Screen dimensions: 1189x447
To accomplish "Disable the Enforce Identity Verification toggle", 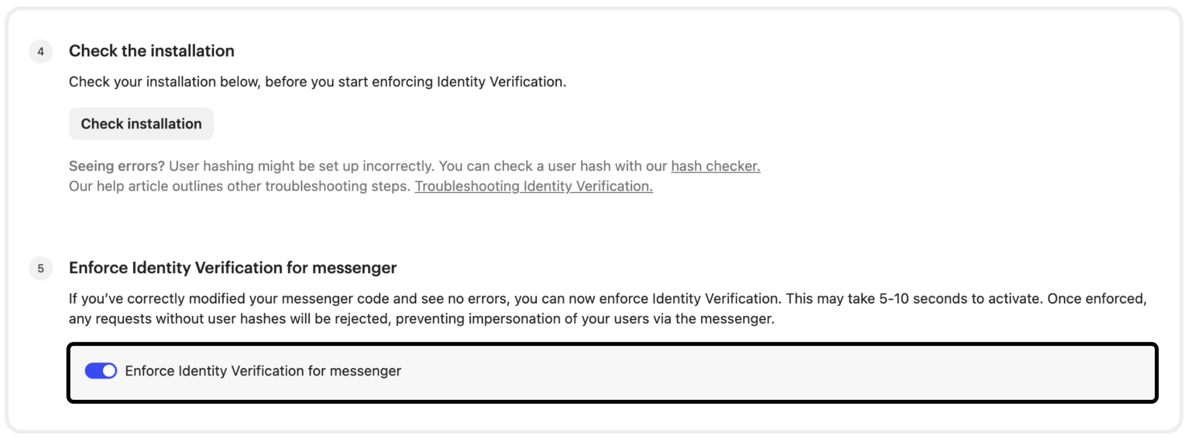I will click(x=101, y=371).
